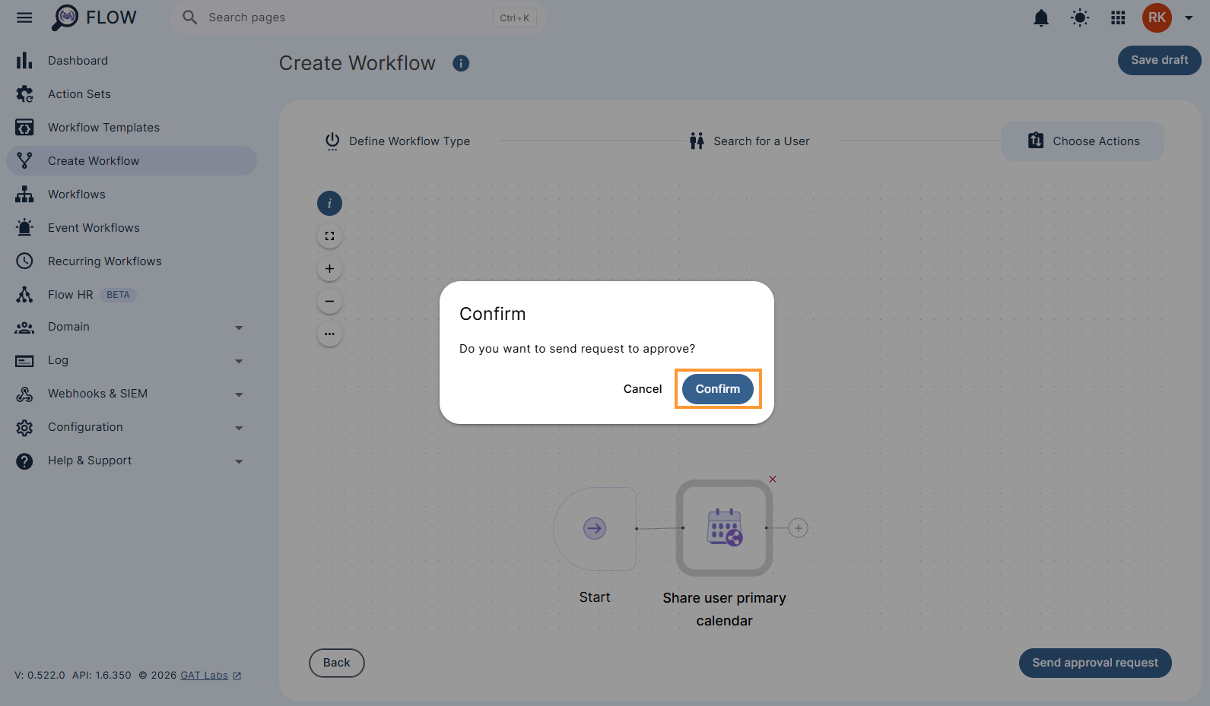Image resolution: width=1210 pixels, height=706 pixels.
Task: Expand the Domain menu arrow
Action: click(239, 328)
